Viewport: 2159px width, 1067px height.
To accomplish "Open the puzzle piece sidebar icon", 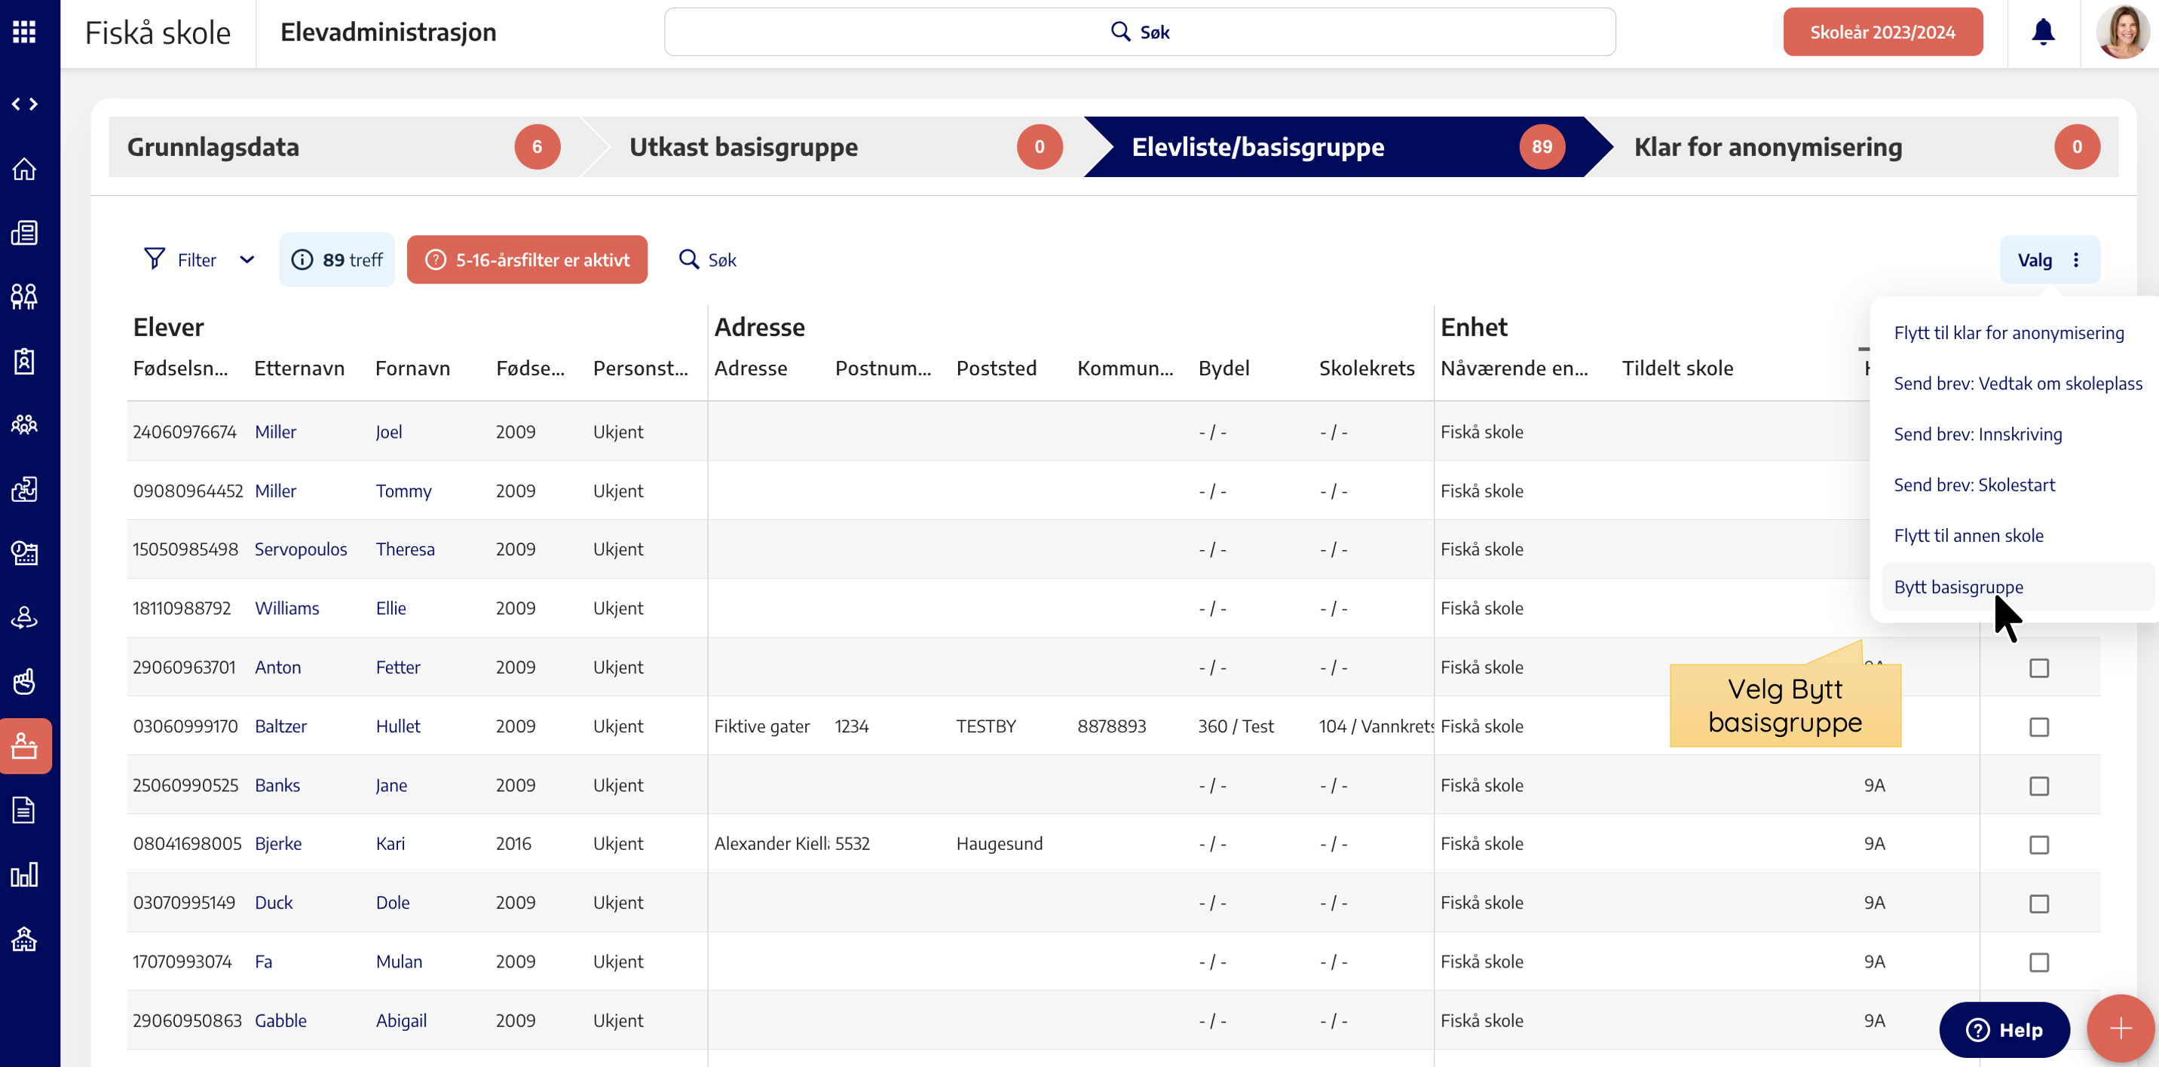I will (24, 489).
